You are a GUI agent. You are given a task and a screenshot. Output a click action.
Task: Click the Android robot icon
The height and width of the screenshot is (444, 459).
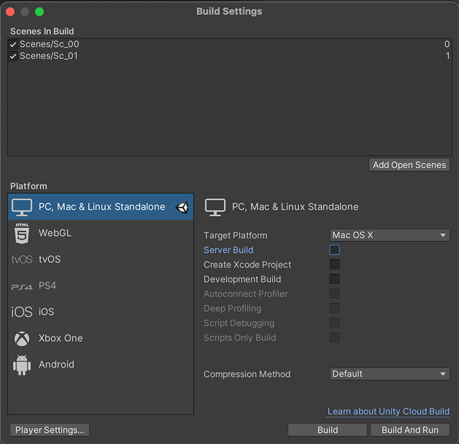pyautogui.click(x=22, y=365)
